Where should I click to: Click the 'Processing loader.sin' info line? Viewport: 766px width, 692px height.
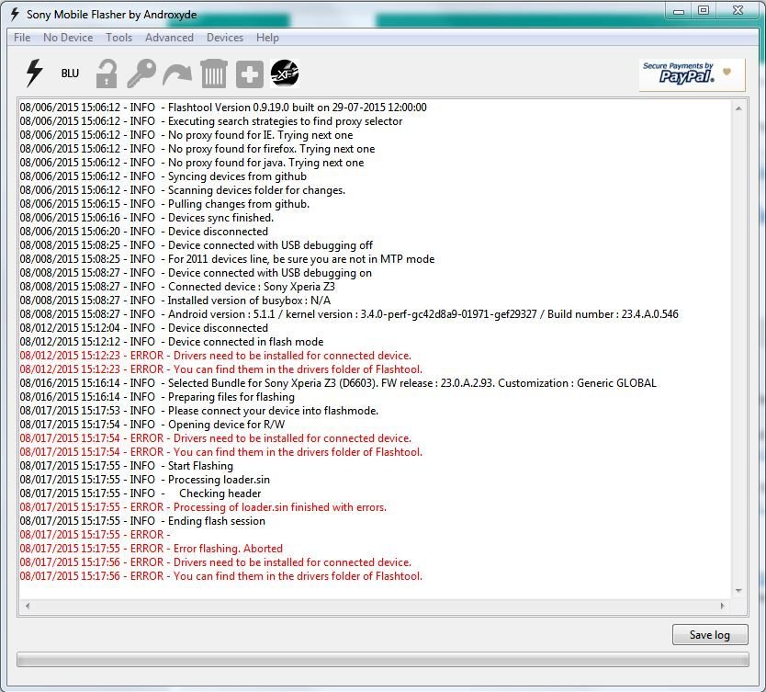click(x=145, y=480)
